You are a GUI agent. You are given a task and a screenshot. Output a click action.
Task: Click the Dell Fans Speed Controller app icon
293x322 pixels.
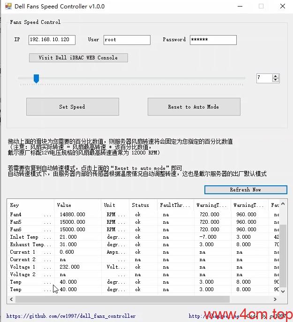pyautogui.click(x=8, y=7)
